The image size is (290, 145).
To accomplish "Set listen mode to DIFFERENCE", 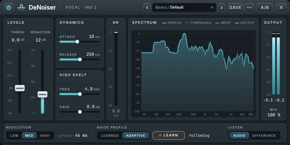I will 264,135.
